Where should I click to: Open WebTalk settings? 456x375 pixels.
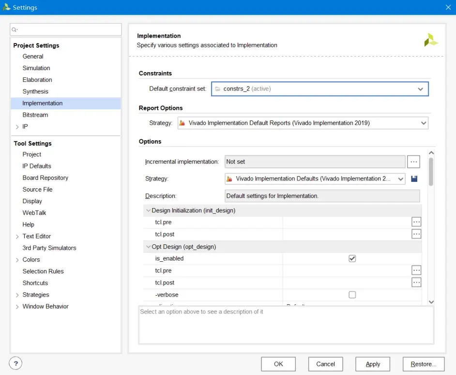point(34,213)
